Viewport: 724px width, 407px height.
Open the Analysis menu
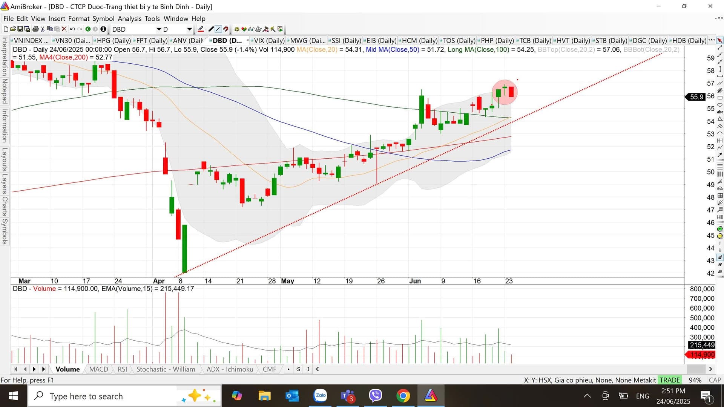(129, 18)
